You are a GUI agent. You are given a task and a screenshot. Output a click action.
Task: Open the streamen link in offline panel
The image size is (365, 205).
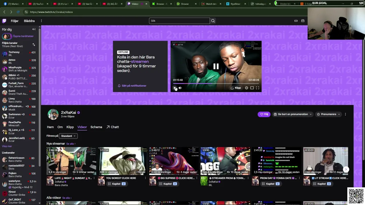pos(140,61)
